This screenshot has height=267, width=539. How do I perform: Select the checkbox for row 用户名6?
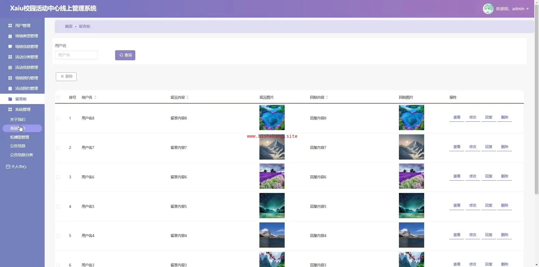58,177
